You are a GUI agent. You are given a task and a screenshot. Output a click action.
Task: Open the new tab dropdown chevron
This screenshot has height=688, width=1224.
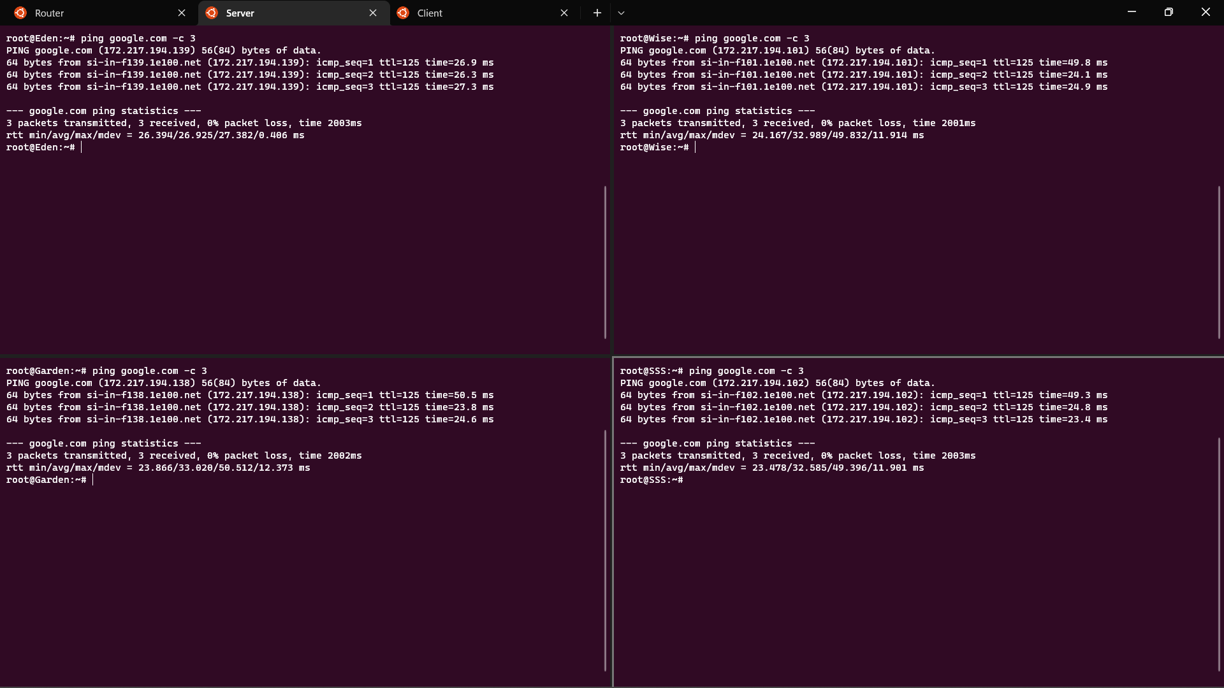coord(621,12)
